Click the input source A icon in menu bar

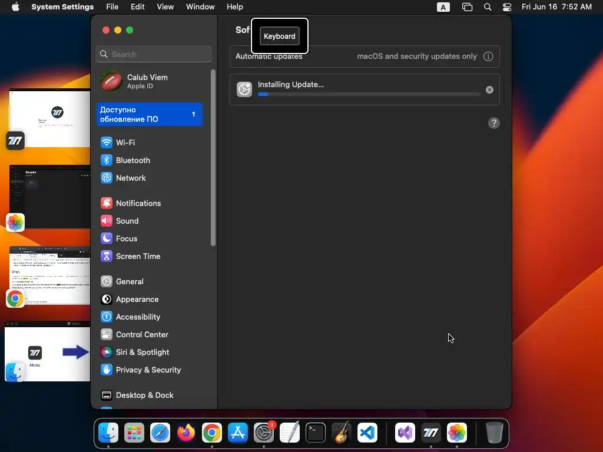pos(443,7)
